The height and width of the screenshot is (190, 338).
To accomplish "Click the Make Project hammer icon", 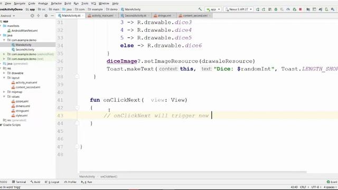I will click(x=200, y=9).
